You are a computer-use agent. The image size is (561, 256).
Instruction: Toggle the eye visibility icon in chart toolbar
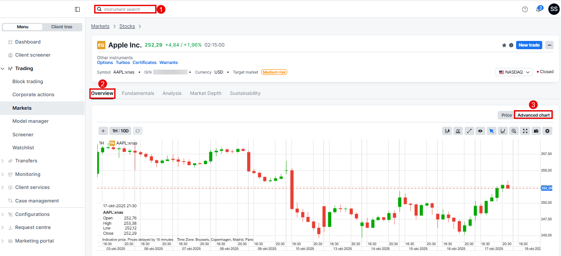click(x=480, y=131)
